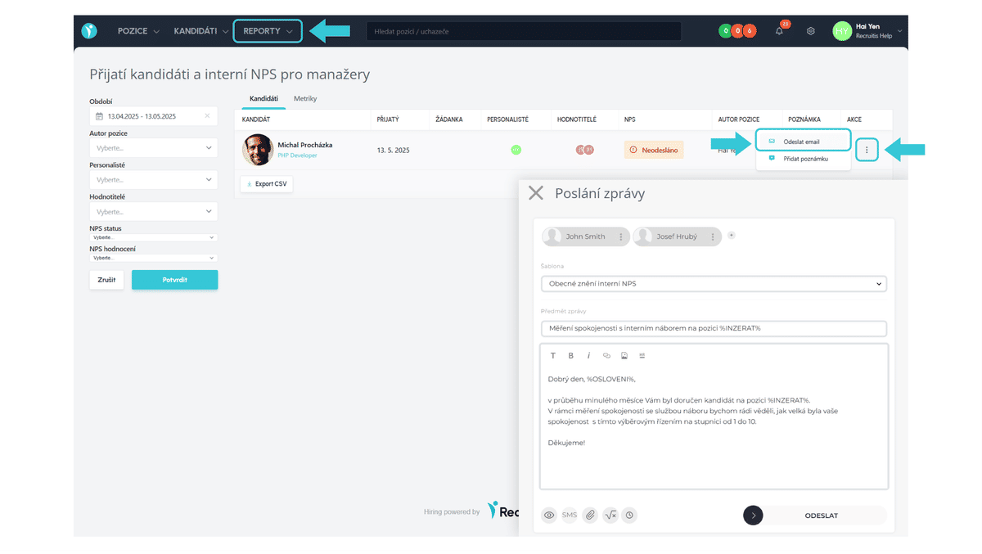Image resolution: width=982 pixels, height=554 pixels.
Task: Click the Zrušit button
Action: coord(106,280)
